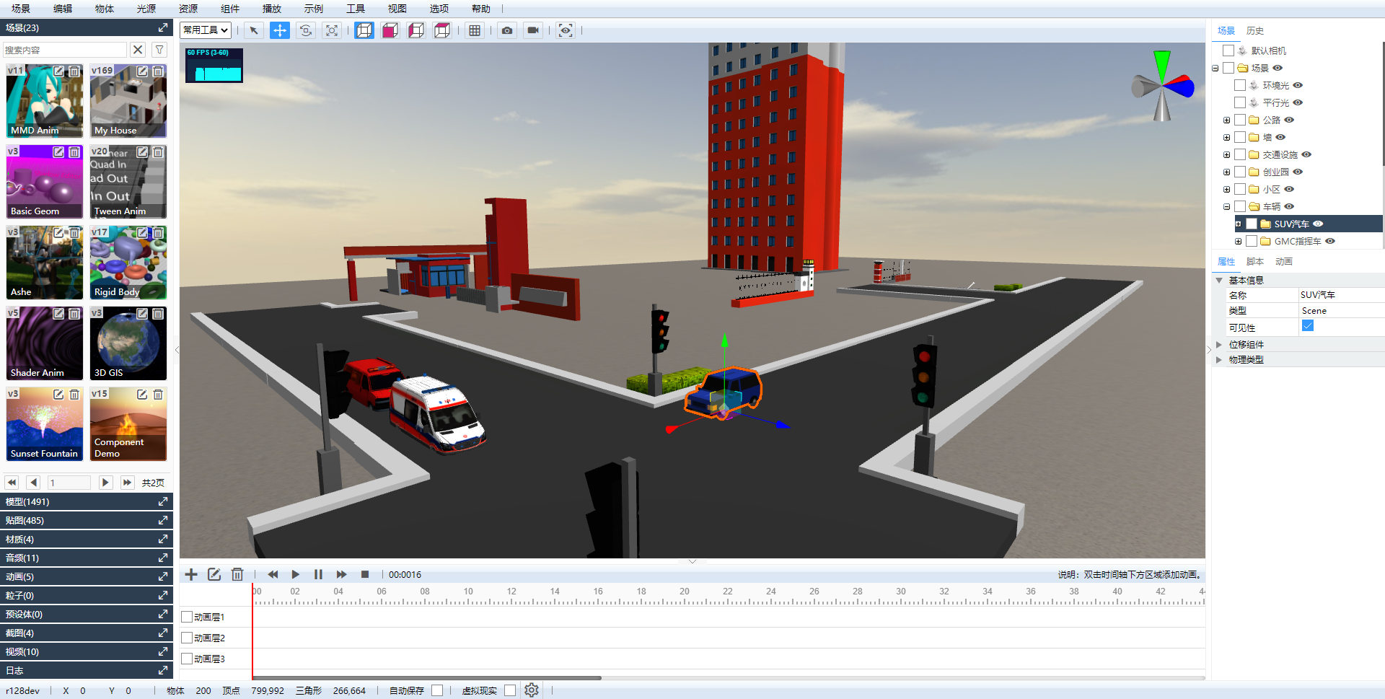Expand the 交通设施 tree node
1385x699 pixels.
(1226, 154)
